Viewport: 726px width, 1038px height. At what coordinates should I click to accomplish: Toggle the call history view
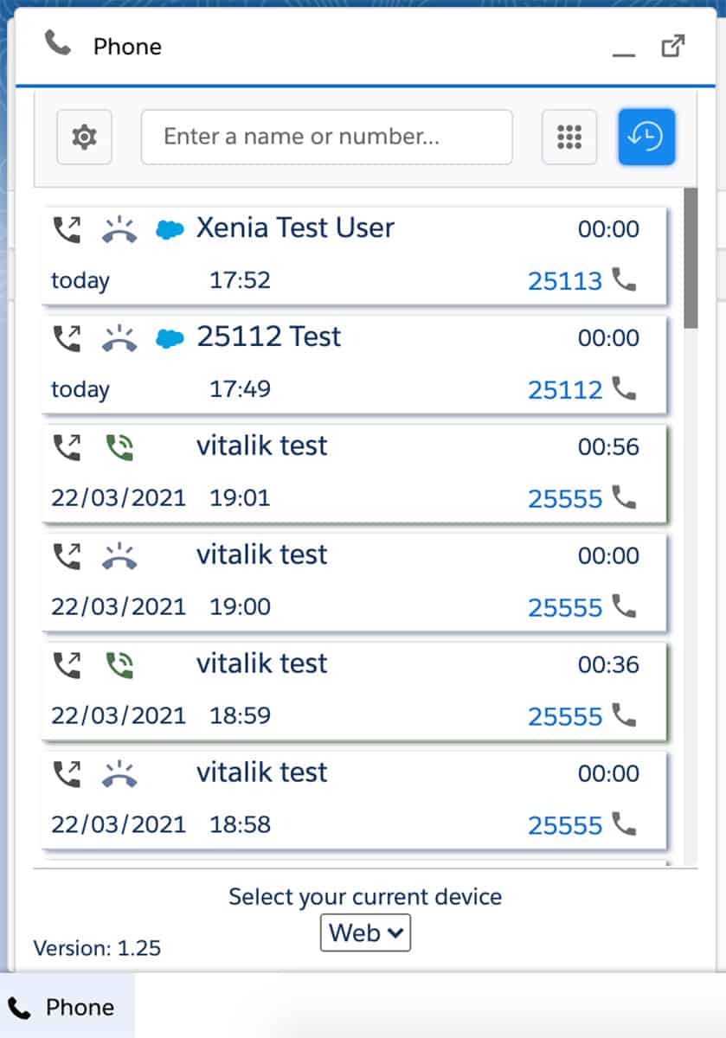point(646,137)
